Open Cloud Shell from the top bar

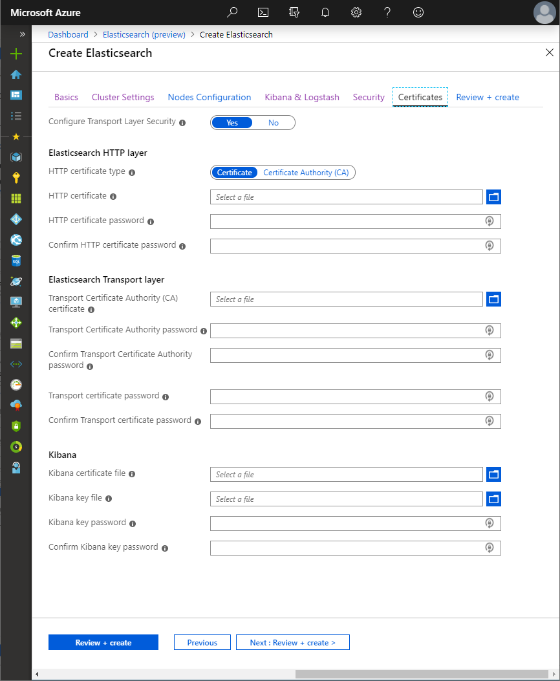[x=263, y=12]
